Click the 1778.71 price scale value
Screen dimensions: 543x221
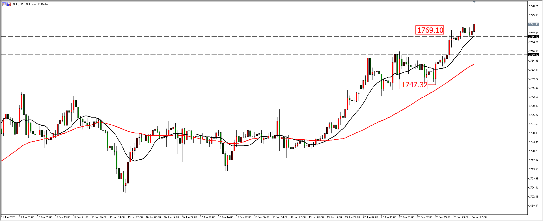click(x=534, y=6)
